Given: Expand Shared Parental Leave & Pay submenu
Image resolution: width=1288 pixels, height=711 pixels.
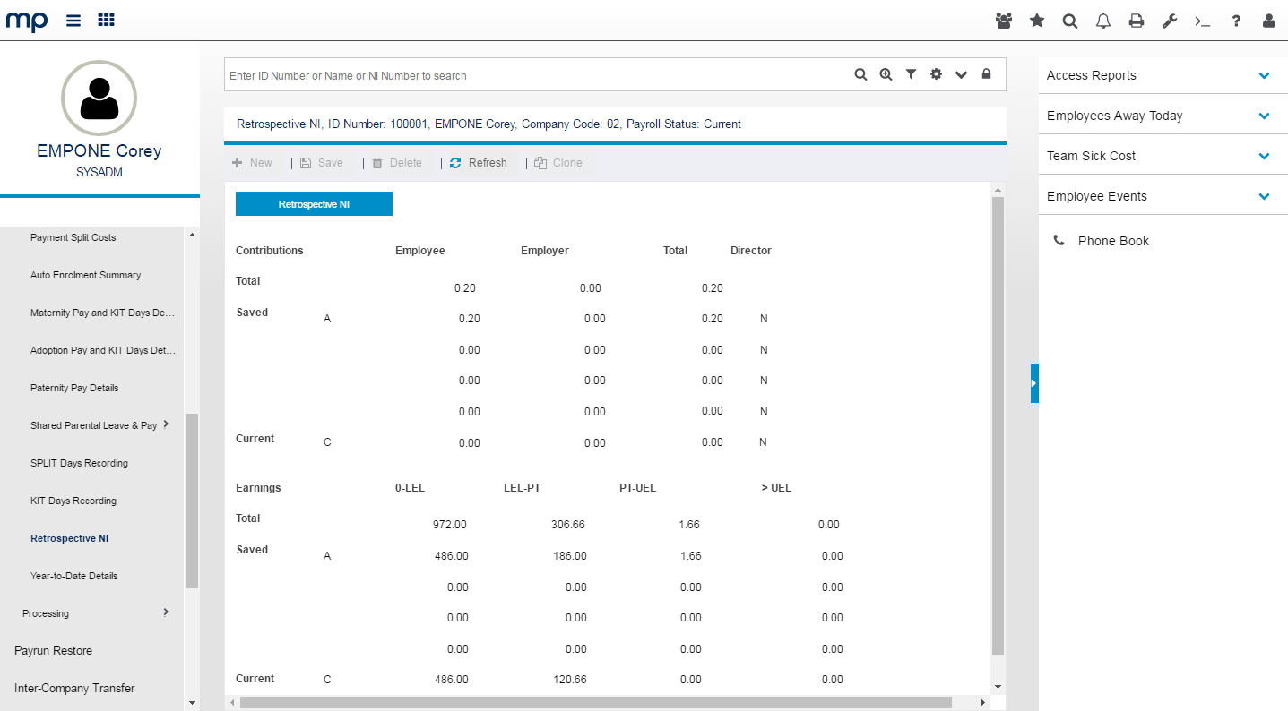Looking at the screenshot, I should pyautogui.click(x=166, y=425).
